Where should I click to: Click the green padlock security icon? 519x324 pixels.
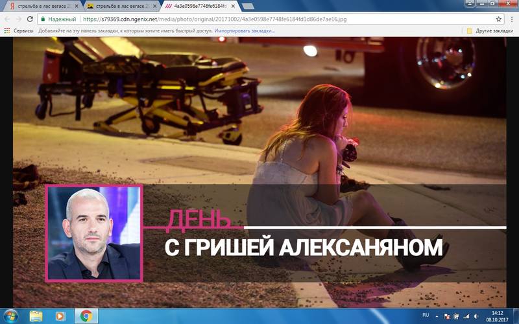[43, 19]
